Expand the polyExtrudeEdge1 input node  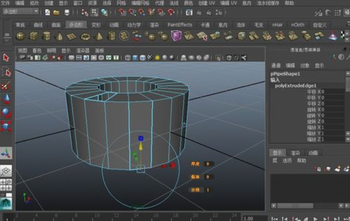(296, 85)
